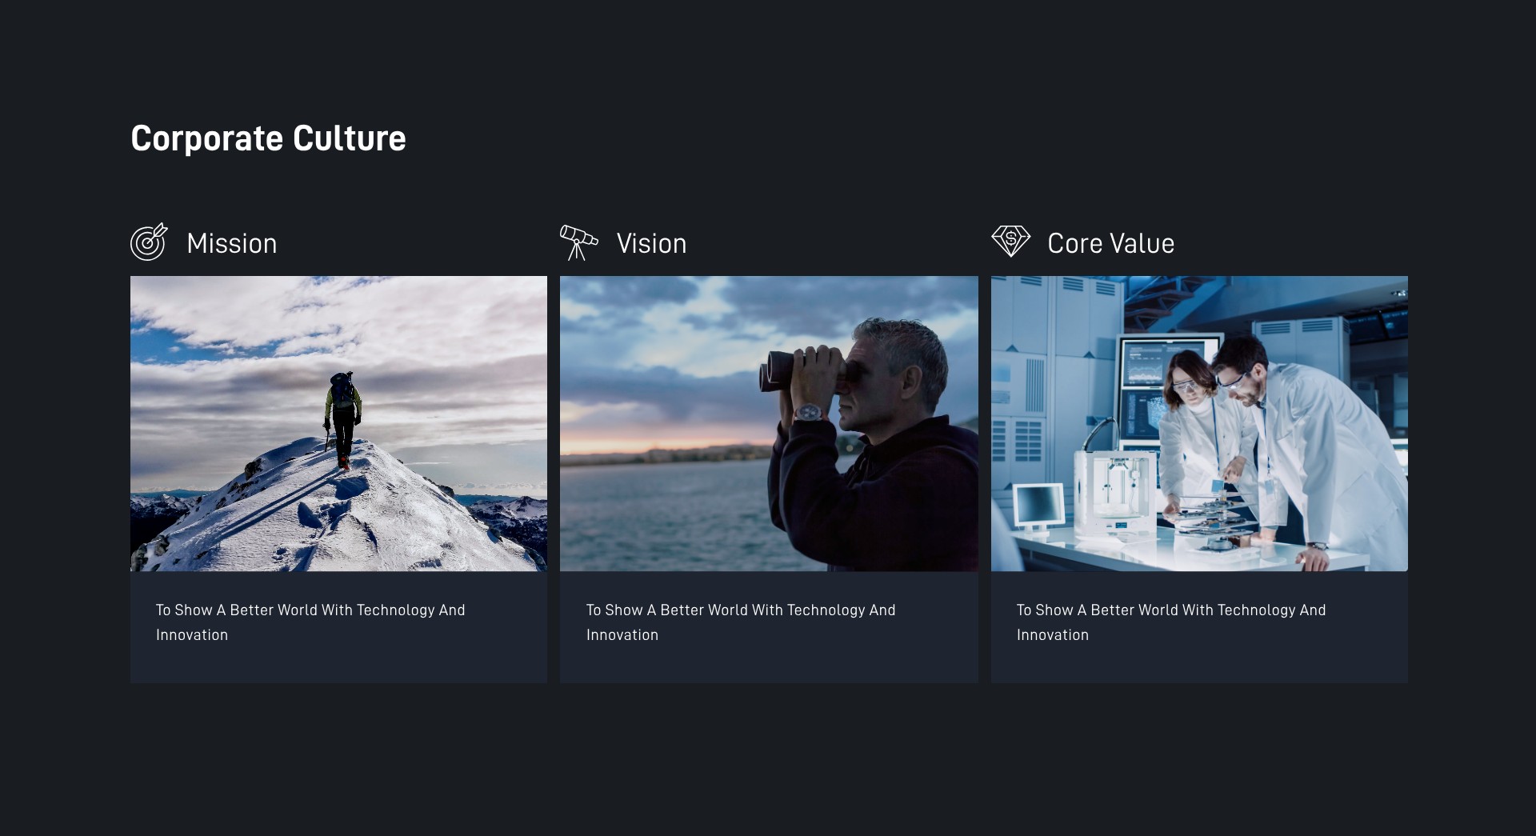This screenshot has width=1536, height=836.
Task: Open the mountain climber Mission image
Action: (x=338, y=423)
